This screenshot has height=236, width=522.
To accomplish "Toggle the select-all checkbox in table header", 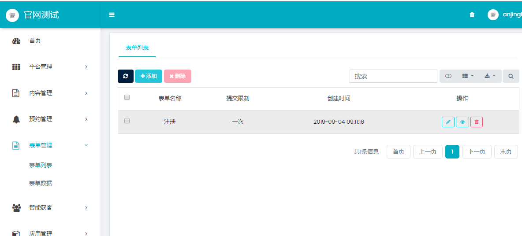I will click(x=127, y=97).
